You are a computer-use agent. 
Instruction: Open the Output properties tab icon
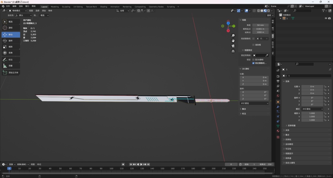tap(278, 81)
